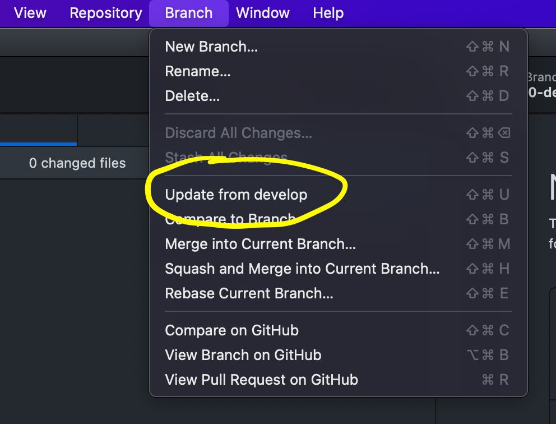The height and width of the screenshot is (424, 556).
Task: Click the Branch menu title to close it
Action: [189, 13]
